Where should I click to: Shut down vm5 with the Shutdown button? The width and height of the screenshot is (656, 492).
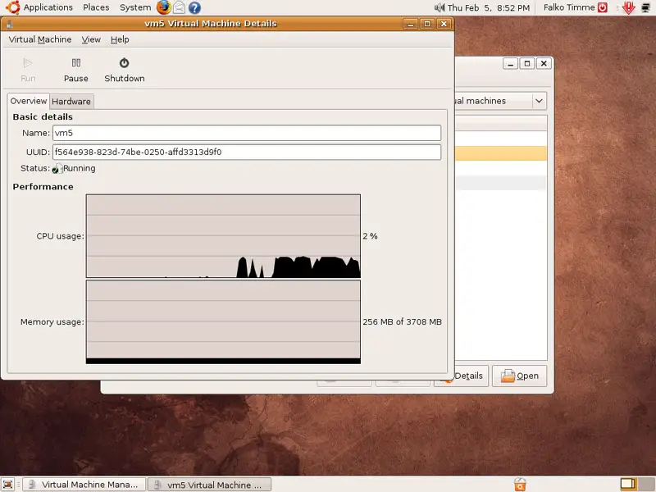[125, 70]
